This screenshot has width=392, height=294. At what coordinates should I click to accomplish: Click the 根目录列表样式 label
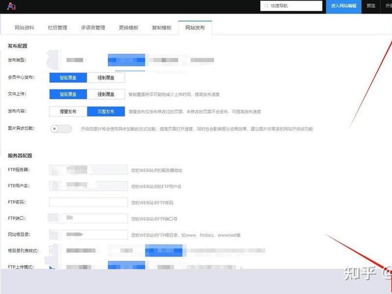coord(23,251)
